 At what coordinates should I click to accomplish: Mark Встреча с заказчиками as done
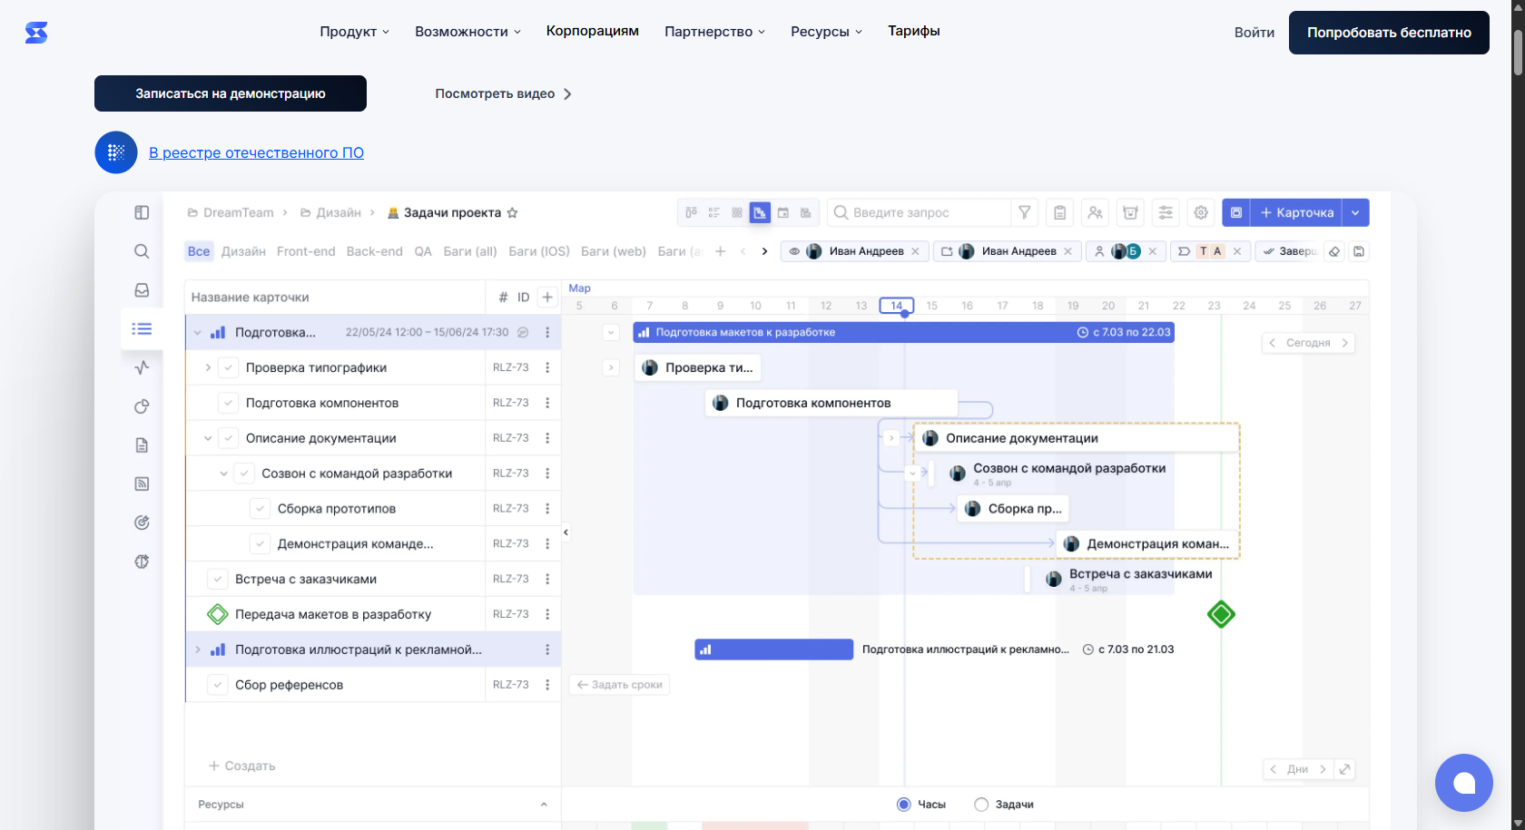218,579
